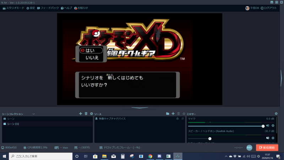
Task: Open Studio Mode (スタジオモード)
Action: pyautogui.click(x=13, y=8)
